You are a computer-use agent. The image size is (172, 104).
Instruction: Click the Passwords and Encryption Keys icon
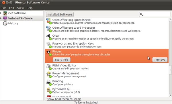pyautogui.click(x=49, y=45)
